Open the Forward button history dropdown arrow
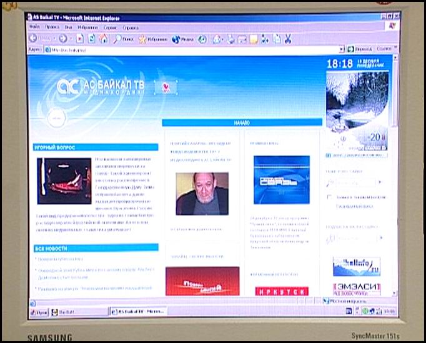 coord(71,39)
